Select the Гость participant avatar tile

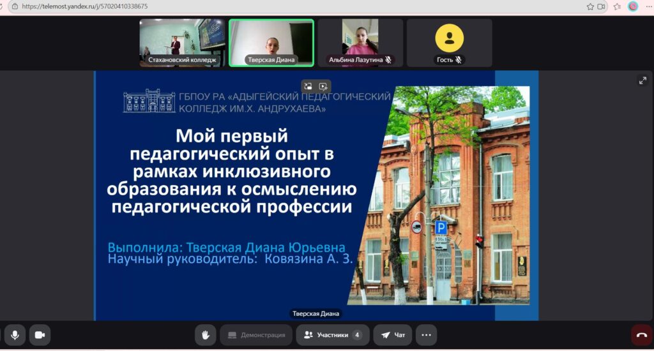(x=449, y=43)
